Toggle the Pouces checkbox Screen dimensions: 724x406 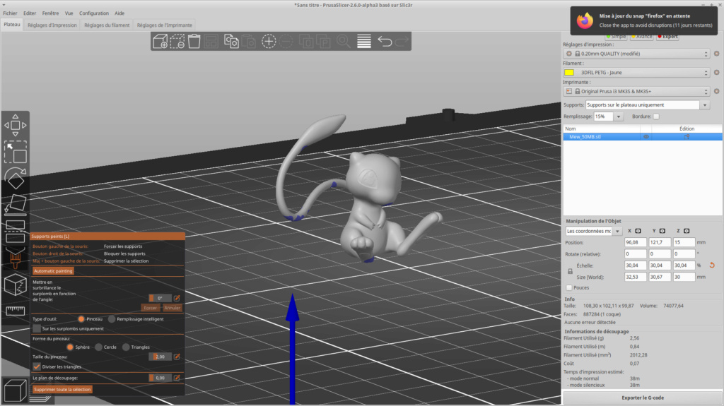click(x=569, y=288)
